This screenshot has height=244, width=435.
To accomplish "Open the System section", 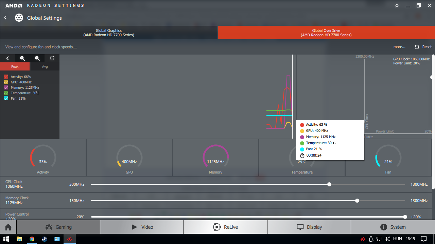I will tap(393, 227).
